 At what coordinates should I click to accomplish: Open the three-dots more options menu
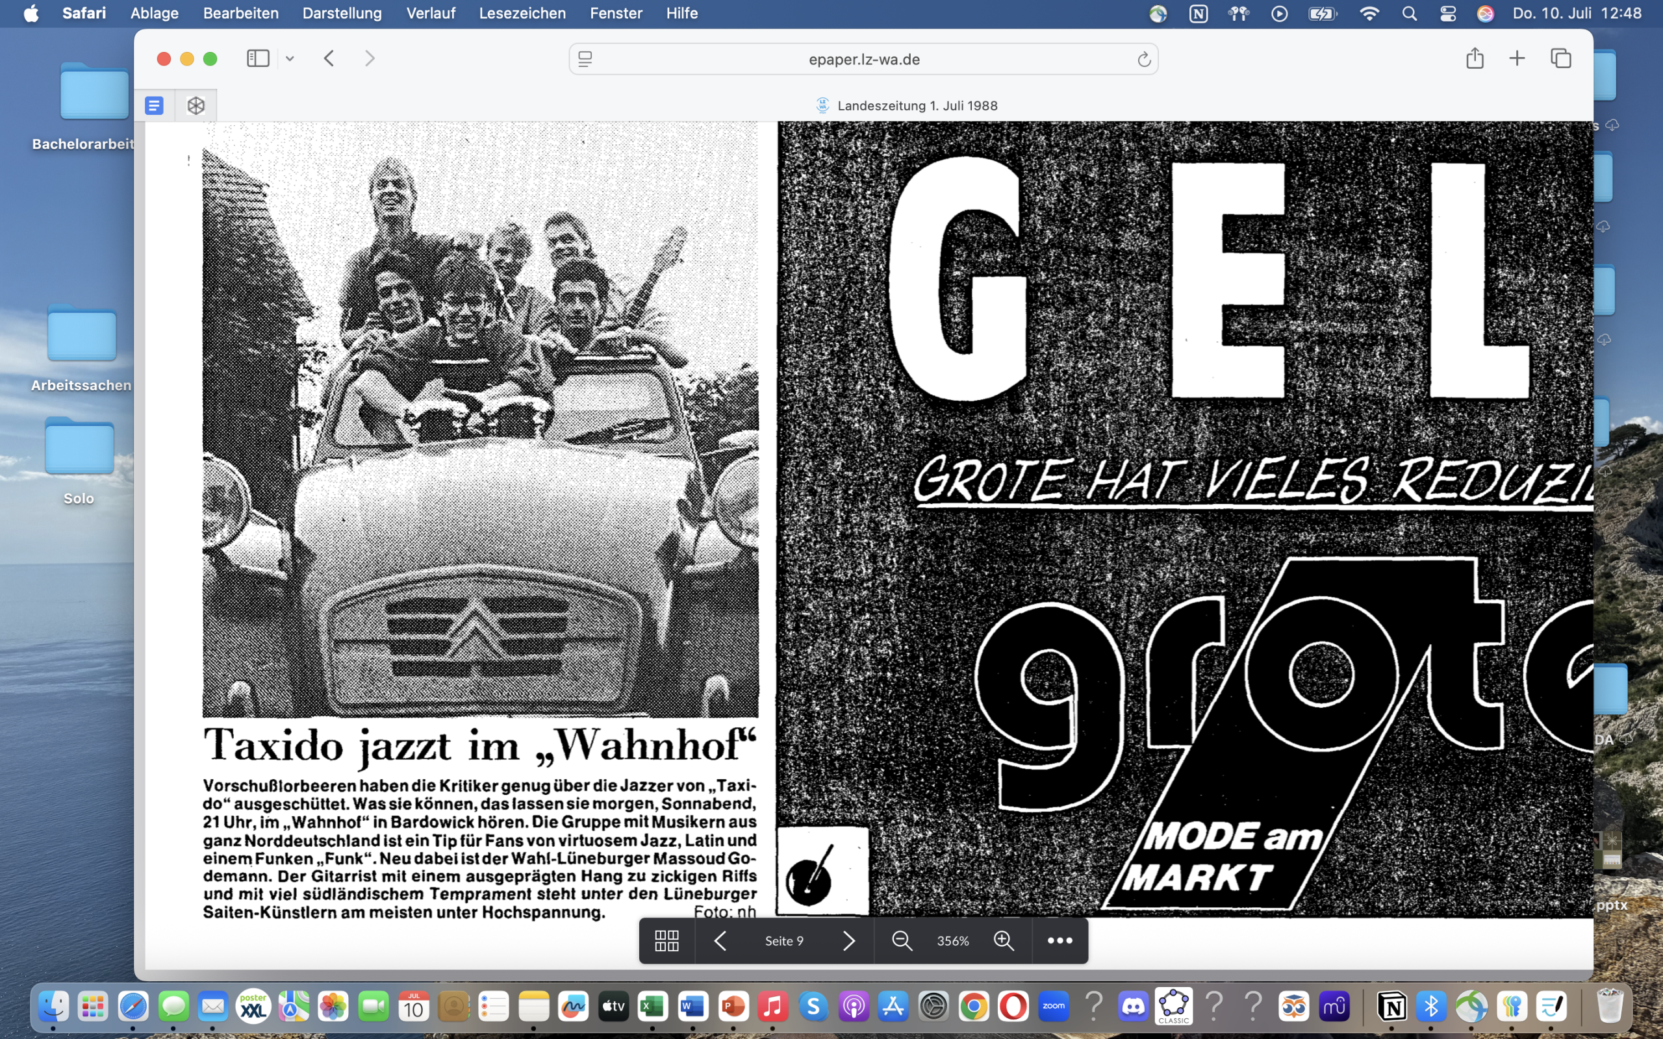pos(1060,941)
